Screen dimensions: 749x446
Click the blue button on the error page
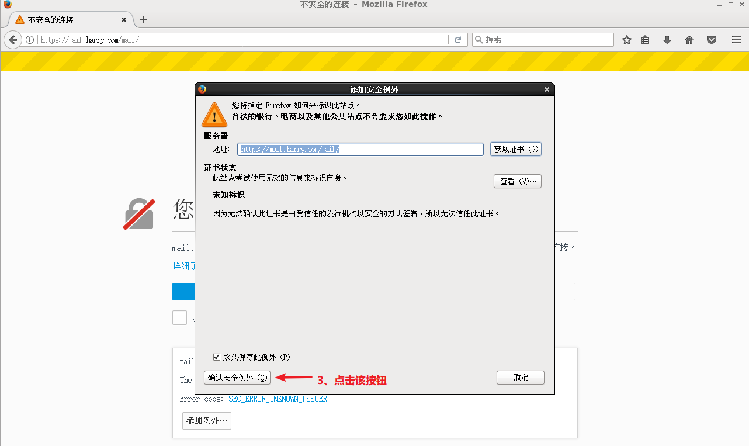[183, 292]
